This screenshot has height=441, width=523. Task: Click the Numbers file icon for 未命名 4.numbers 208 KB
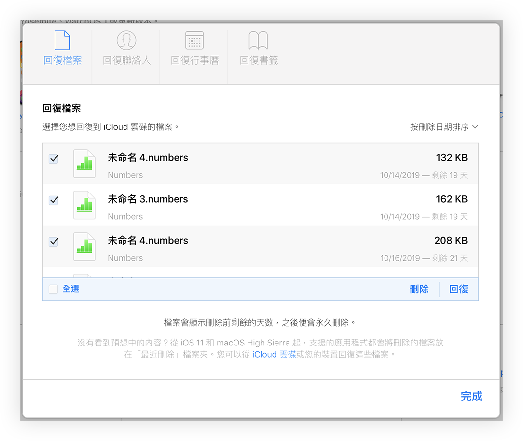tap(84, 247)
